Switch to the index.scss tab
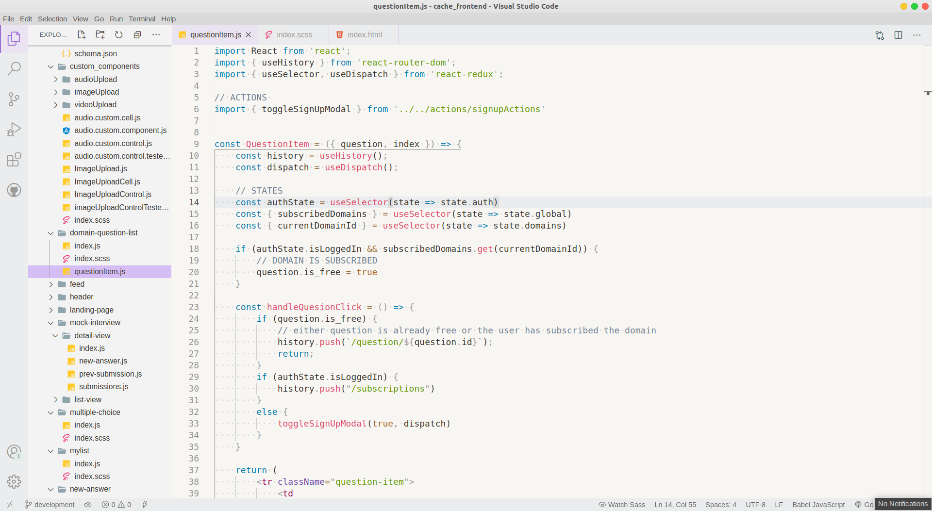932x511 pixels. [294, 34]
